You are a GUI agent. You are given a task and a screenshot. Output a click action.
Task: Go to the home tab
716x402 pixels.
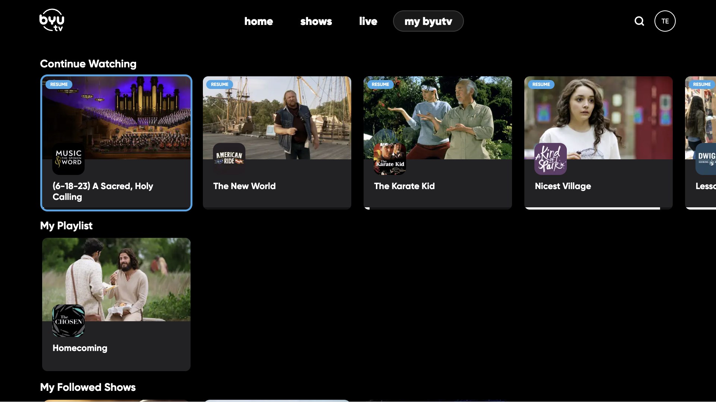(258, 21)
